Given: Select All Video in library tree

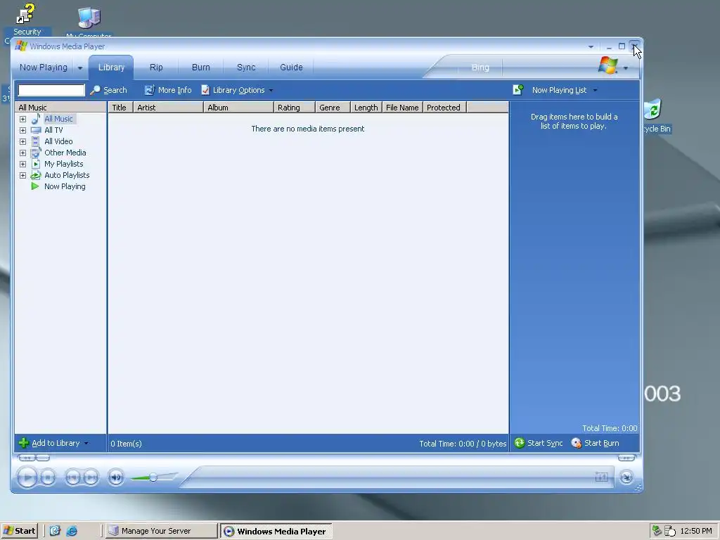Looking at the screenshot, I should click(x=58, y=141).
